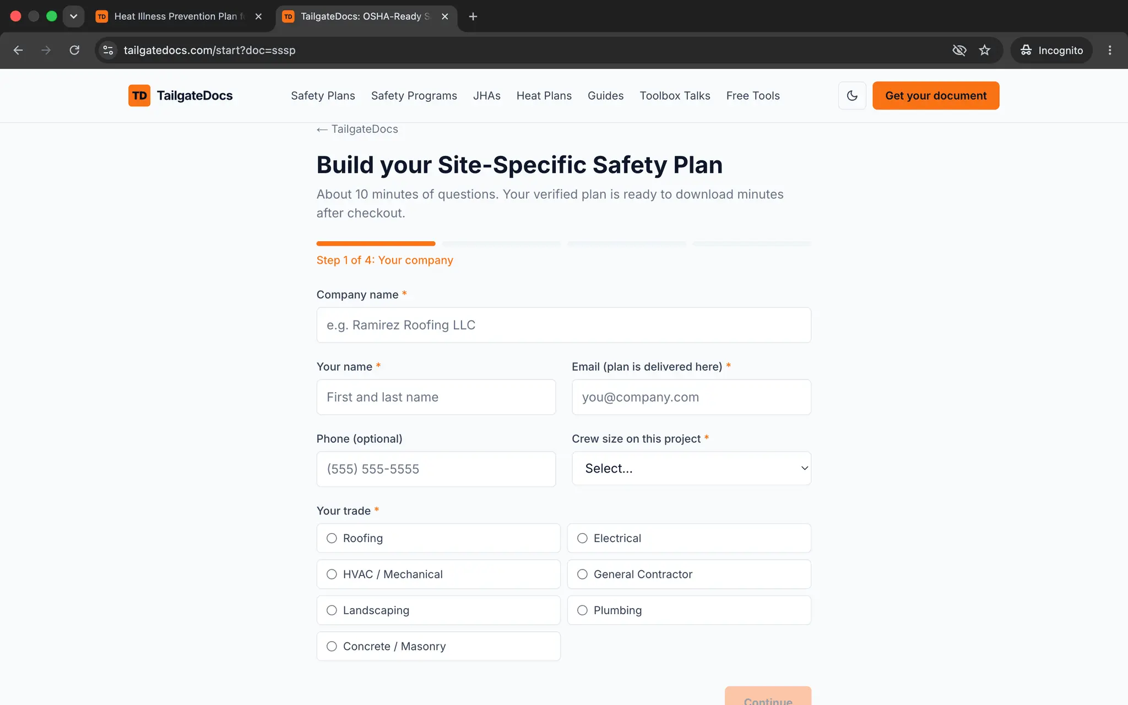
Task: Open the Chrome three-dot menu
Action: coord(1110,50)
